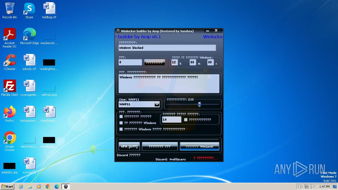Click the seconds field showing 00

point(210,62)
